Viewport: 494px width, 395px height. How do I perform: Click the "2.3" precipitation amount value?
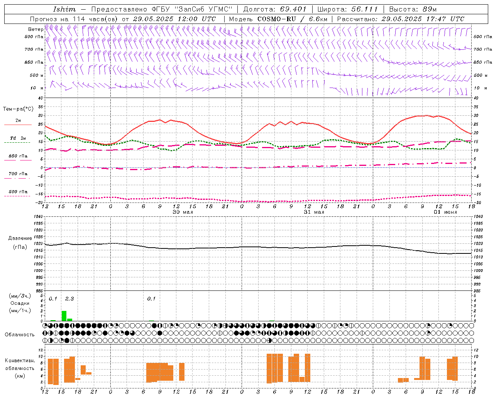(69, 299)
